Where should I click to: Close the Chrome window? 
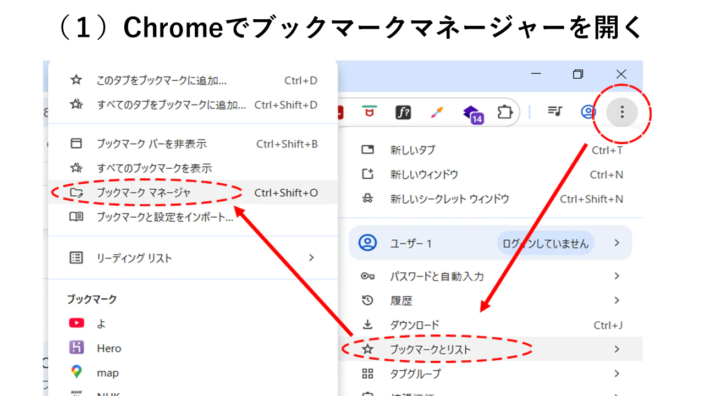[x=621, y=74]
